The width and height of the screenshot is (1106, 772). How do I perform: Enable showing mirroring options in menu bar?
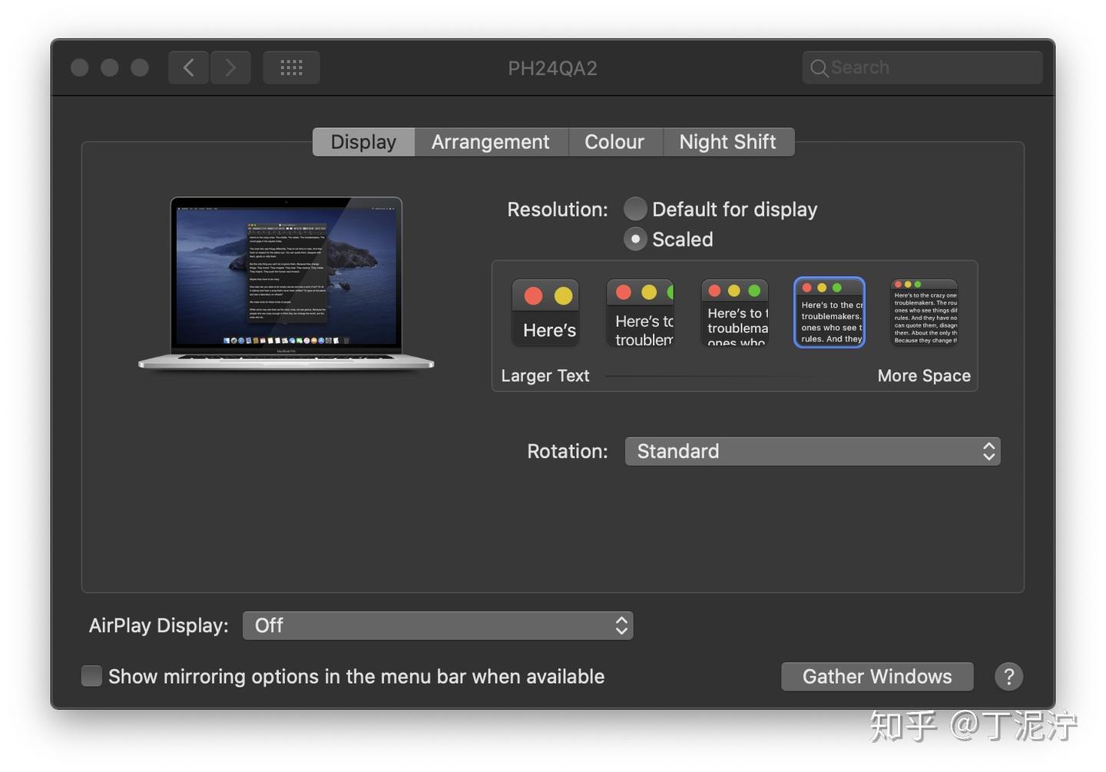pyautogui.click(x=91, y=676)
